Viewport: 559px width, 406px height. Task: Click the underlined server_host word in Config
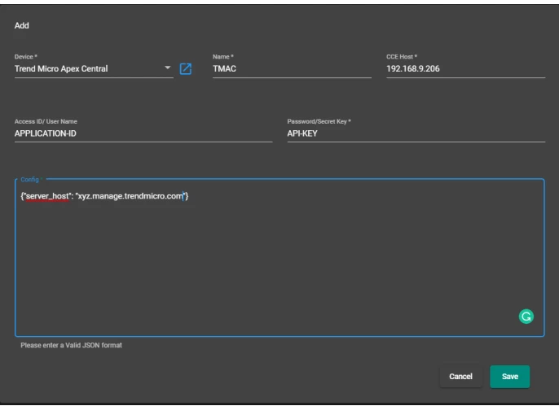coord(47,196)
